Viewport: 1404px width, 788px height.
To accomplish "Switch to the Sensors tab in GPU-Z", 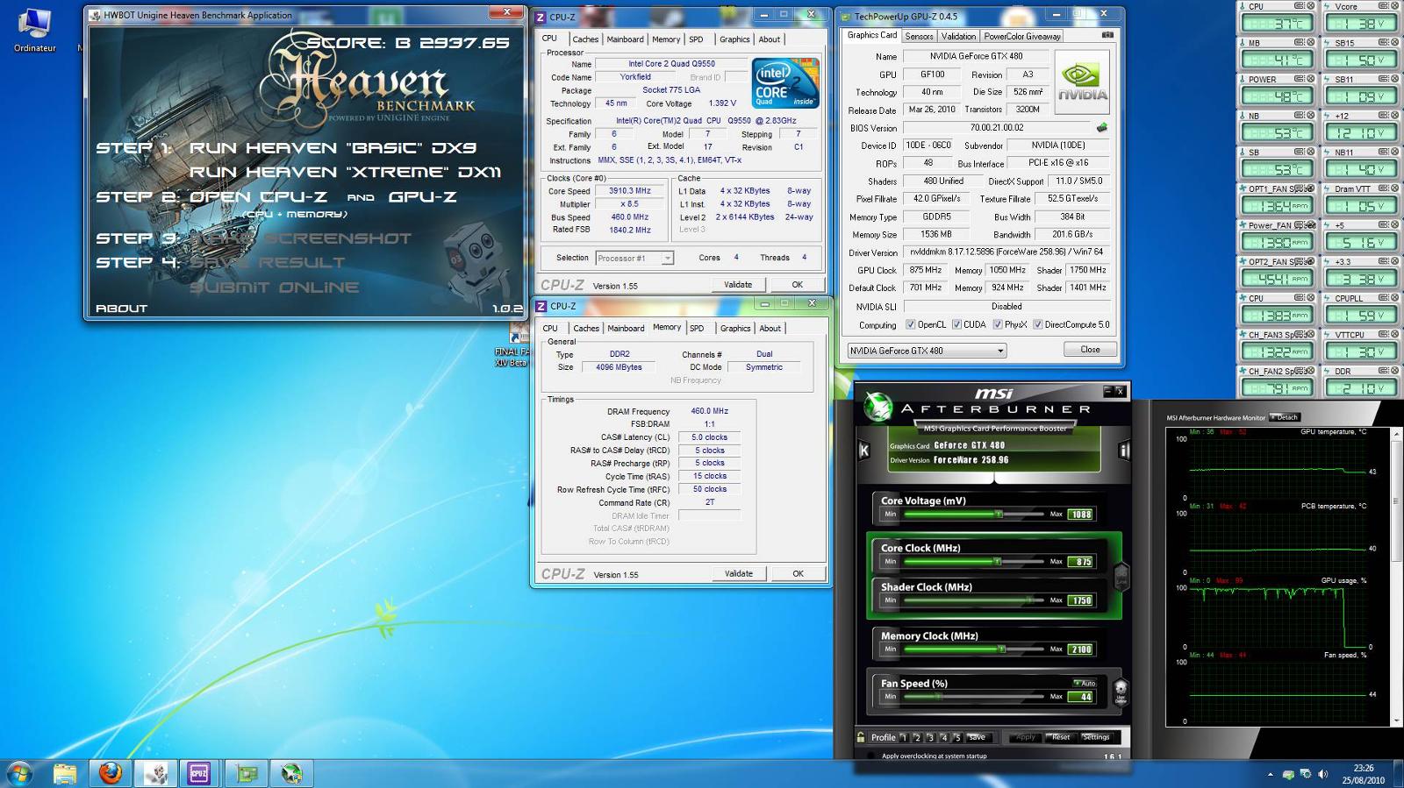I will coord(919,36).
